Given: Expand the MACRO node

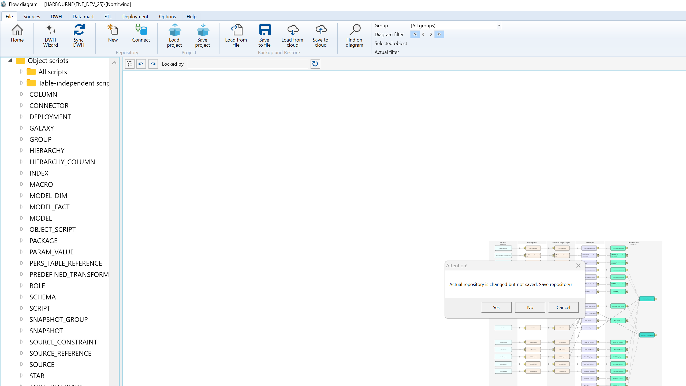Looking at the screenshot, I should (22, 184).
